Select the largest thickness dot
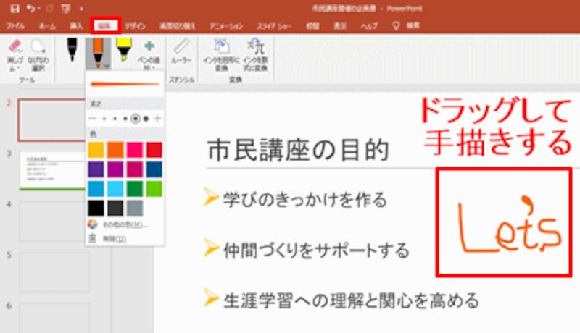 146,119
